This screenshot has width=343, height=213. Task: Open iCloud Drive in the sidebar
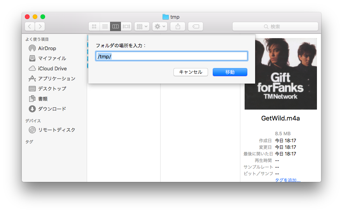click(48, 68)
